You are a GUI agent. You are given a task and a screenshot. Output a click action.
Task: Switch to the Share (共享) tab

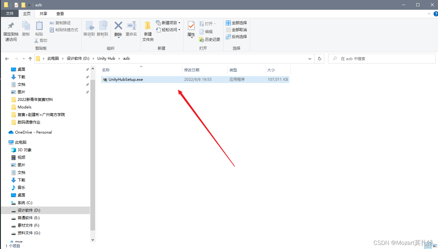pos(43,14)
